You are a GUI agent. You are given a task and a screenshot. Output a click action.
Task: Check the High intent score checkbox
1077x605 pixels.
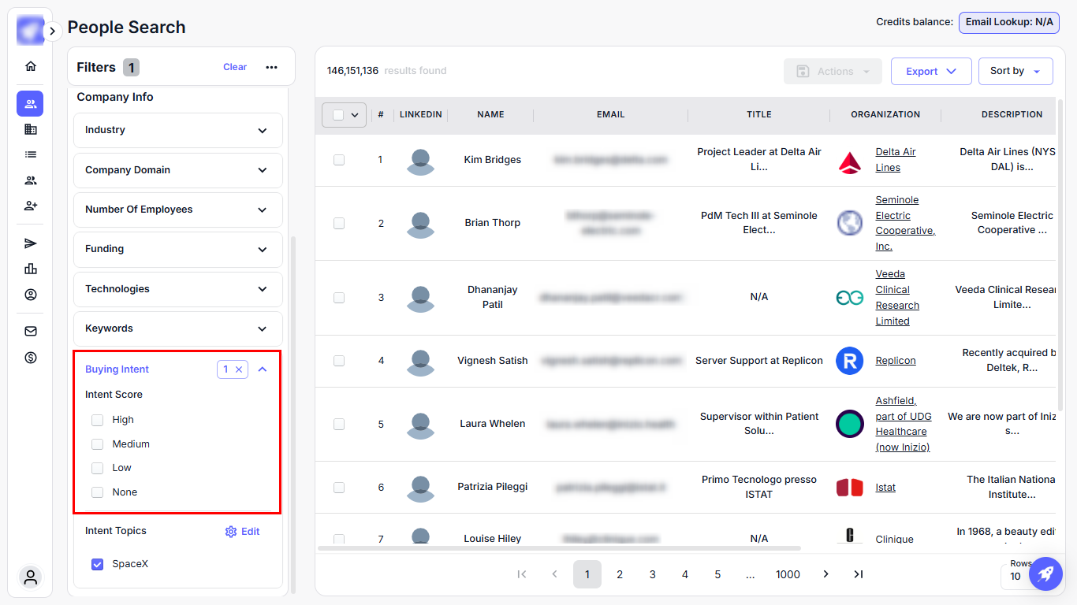[98, 420]
